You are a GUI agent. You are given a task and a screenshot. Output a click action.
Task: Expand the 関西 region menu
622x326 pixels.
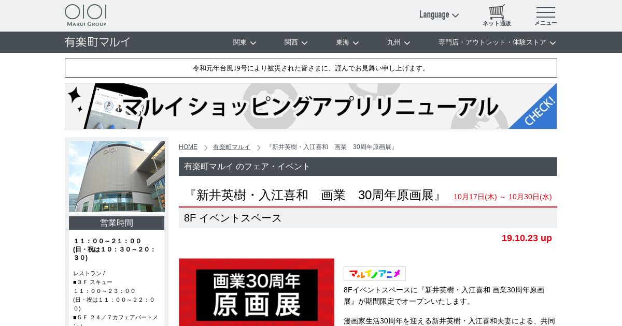tap(296, 42)
